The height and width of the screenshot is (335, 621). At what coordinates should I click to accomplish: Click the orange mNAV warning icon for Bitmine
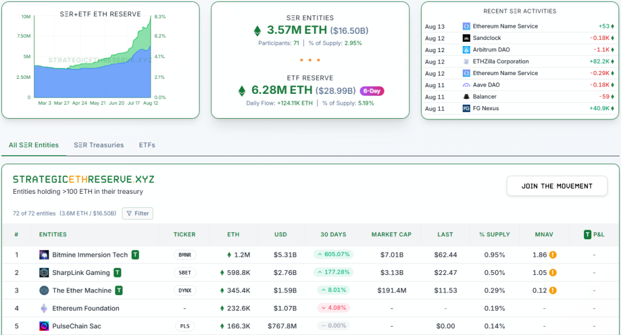coord(553,255)
